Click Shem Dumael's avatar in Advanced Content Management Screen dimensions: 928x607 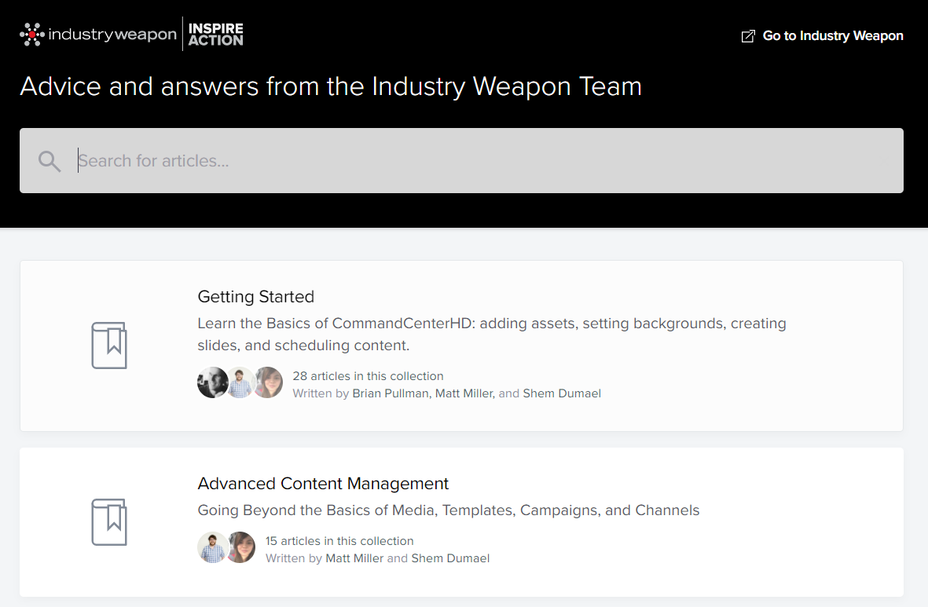(x=241, y=547)
